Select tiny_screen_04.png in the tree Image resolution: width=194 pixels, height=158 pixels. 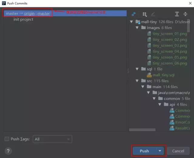pos(170,51)
